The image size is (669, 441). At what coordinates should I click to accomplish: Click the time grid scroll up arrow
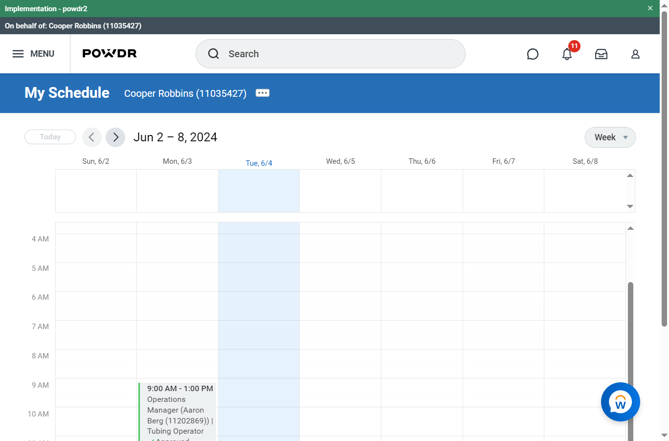[x=631, y=228]
